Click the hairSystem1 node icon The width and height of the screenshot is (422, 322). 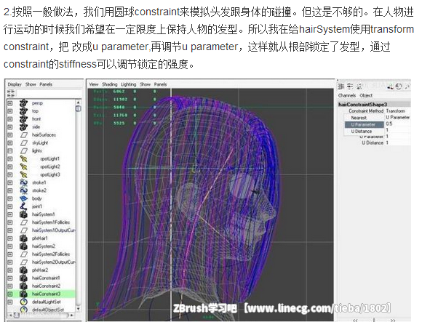[24, 214]
